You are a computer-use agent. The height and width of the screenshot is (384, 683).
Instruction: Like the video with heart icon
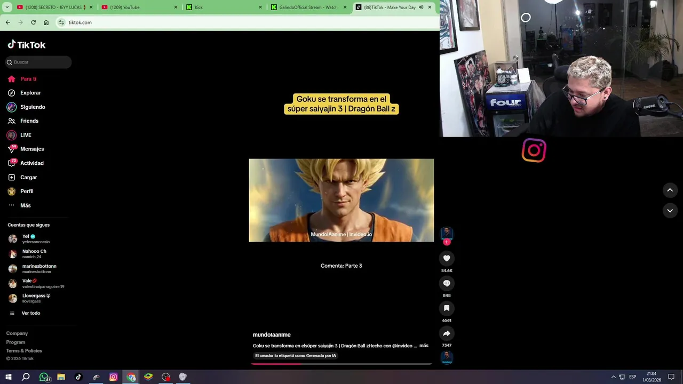pyautogui.click(x=447, y=258)
